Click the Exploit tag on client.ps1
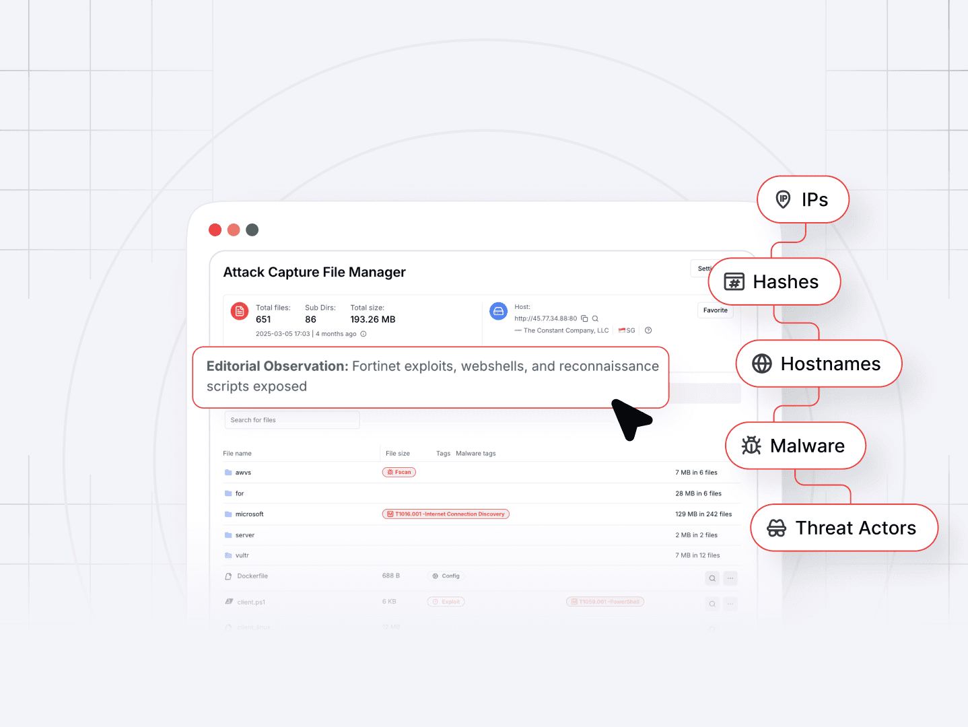The width and height of the screenshot is (968, 727). [x=446, y=602]
